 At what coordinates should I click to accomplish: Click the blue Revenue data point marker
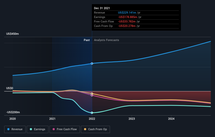[x=92, y=64]
